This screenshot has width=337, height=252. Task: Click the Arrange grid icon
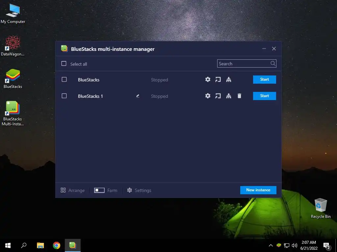[63, 190]
